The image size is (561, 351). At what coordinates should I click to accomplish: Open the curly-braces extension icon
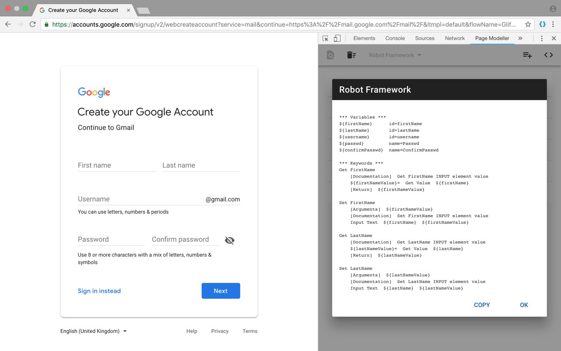coord(542,25)
